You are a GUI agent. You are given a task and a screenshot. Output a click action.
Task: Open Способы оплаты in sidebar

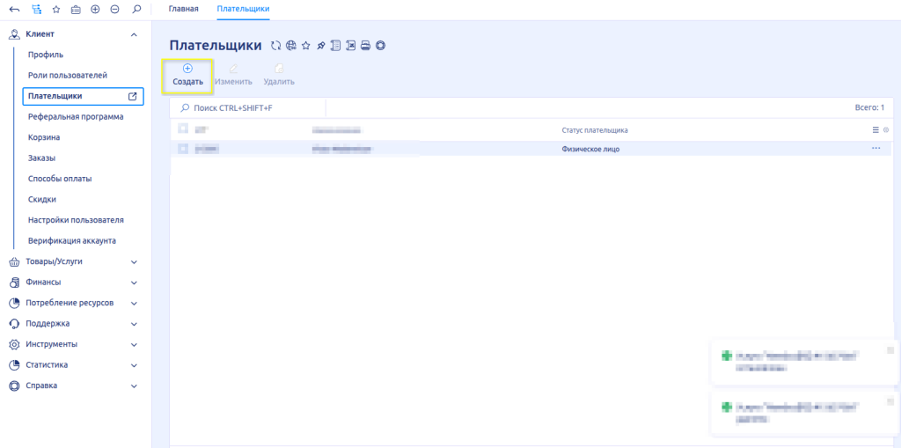click(60, 179)
